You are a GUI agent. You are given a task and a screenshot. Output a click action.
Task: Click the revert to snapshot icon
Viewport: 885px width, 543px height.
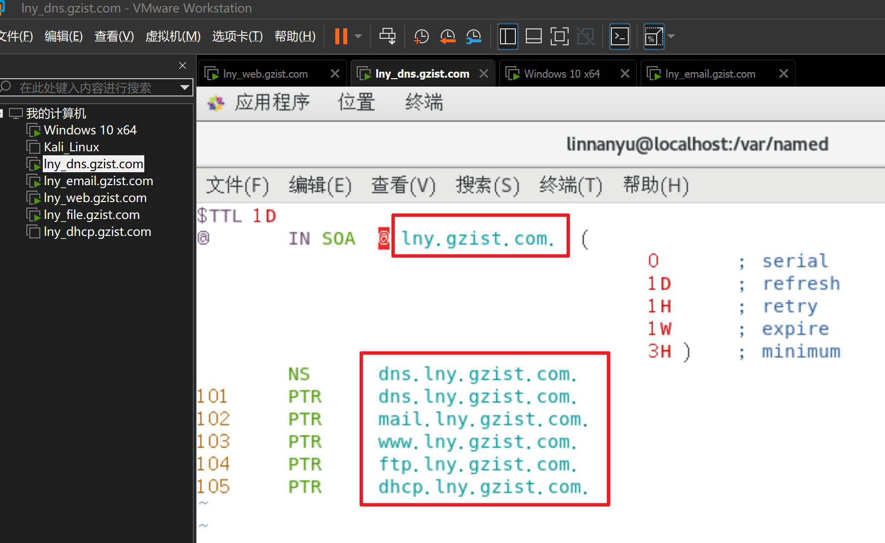(x=447, y=36)
